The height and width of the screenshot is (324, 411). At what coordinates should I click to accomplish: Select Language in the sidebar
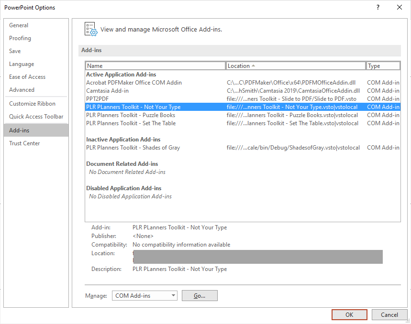[x=22, y=64]
